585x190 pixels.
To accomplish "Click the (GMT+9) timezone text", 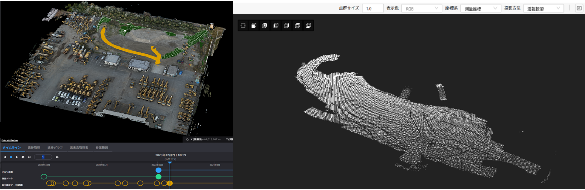I will click(x=170, y=159).
